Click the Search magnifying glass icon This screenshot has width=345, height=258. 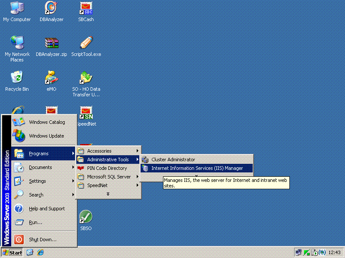point(19,194)
